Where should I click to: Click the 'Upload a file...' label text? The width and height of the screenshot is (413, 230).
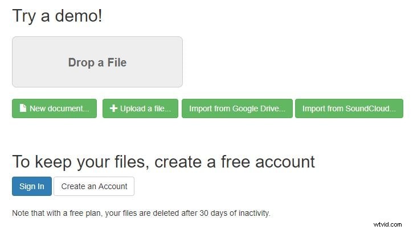145,108
